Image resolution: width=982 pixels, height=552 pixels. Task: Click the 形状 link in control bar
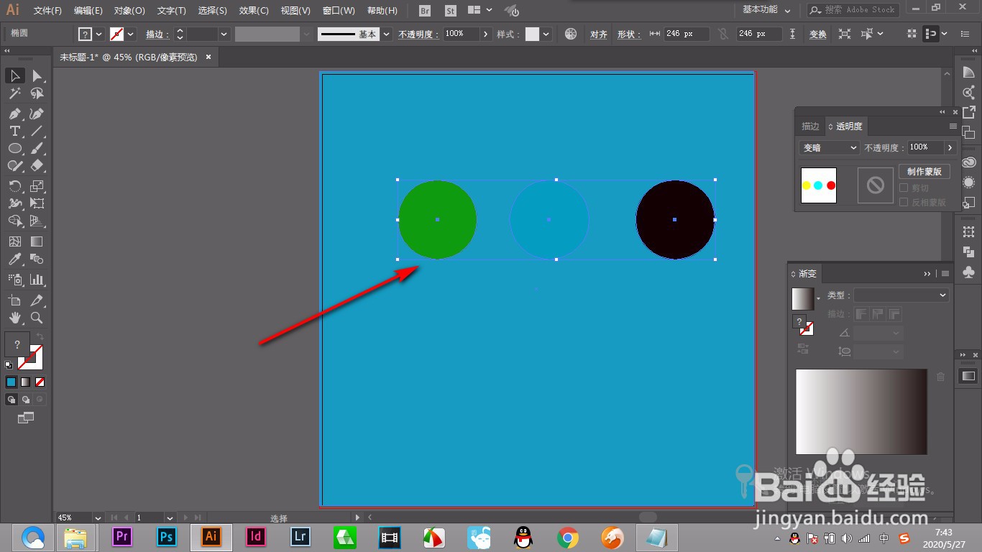(x=627, y=34)
